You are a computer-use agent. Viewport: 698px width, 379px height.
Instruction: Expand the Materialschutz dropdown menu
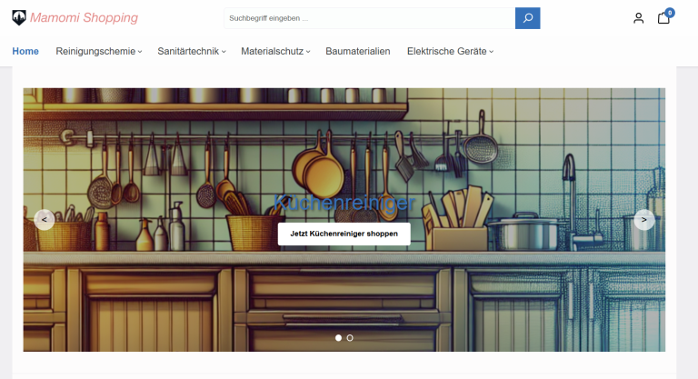tap(275, 51)
